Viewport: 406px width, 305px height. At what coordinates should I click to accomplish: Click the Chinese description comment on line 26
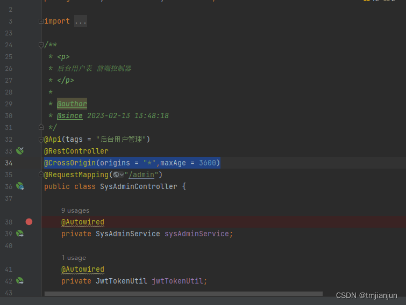[94, 69]
